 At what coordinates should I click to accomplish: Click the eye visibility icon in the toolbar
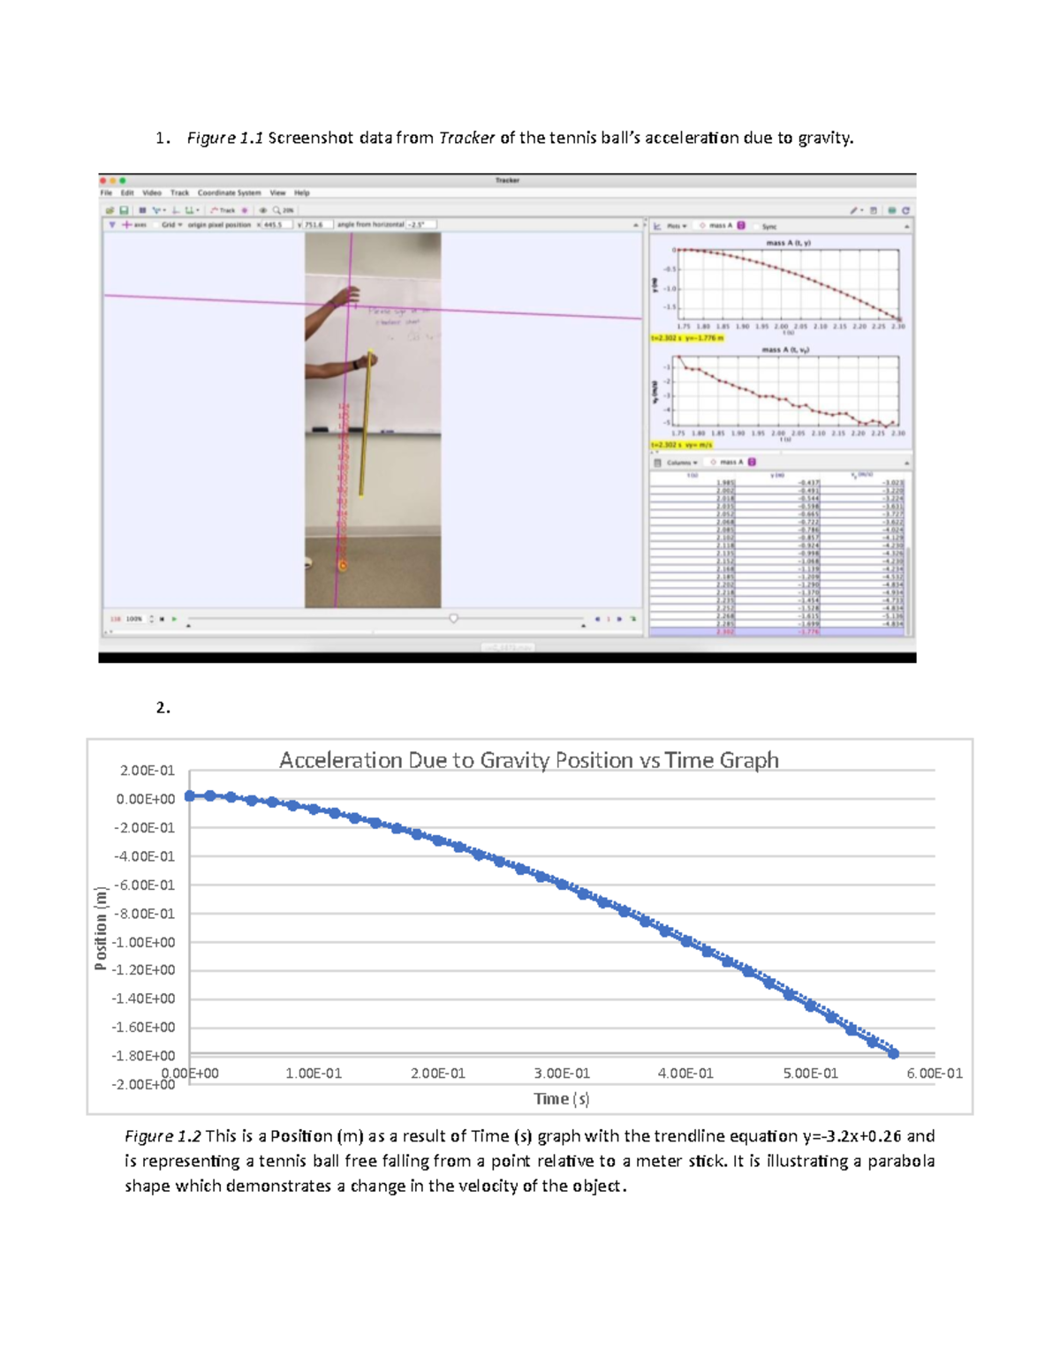point(262,208)
